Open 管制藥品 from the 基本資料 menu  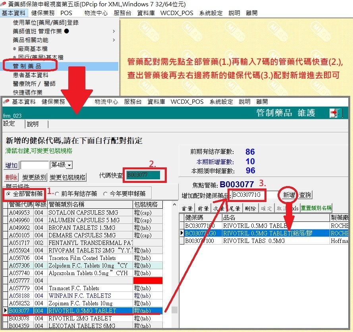(x=27, y=66)
